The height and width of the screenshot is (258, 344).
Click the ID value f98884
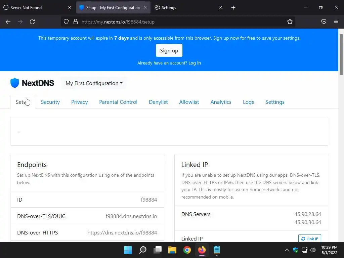pyautogui.click(x=149, y=200)
